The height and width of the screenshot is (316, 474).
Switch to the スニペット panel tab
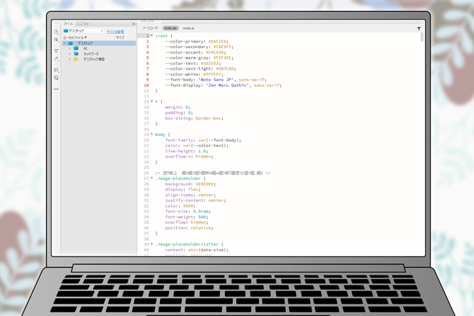point(83,24)
